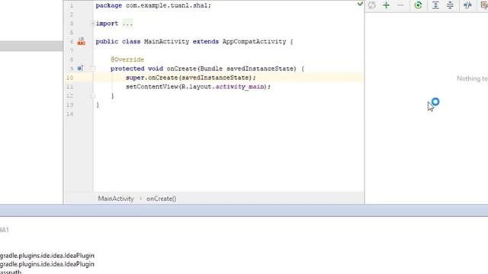Click the green circular Execute Gradle Task icon
This screenshot has height=274, width=488.
[418, 5]
